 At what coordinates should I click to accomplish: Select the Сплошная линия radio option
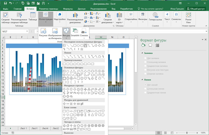(x=146, y=89)
